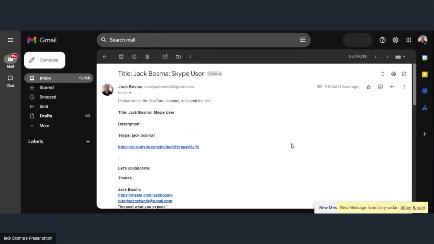Open Contacts side panel

425,108
